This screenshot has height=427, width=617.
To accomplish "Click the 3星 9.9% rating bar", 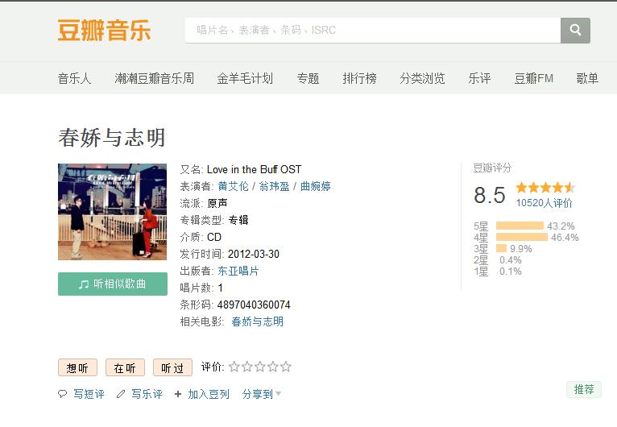I will click(x=501, y=248).
